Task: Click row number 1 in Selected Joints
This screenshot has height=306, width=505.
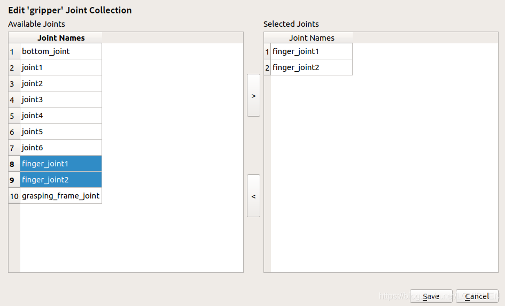Action: click(267, 51)
